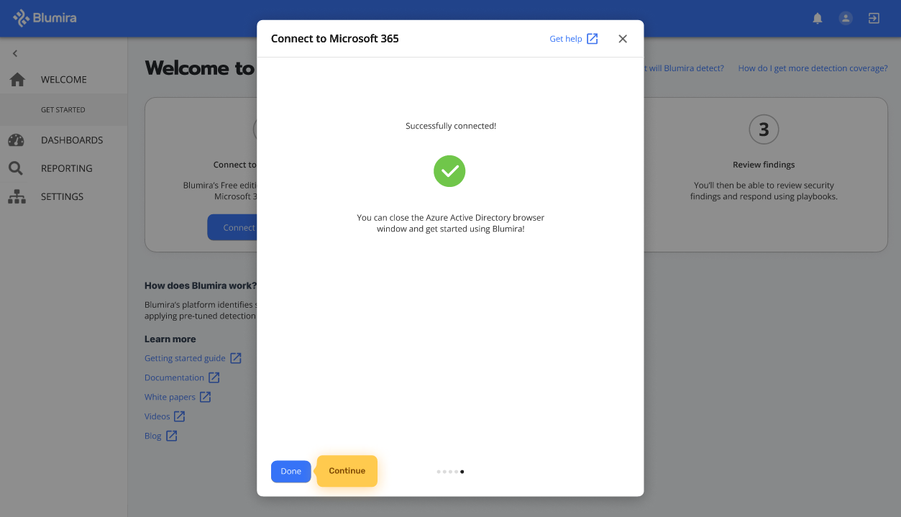Click the Welcome home icon

[x=17, y=80]
